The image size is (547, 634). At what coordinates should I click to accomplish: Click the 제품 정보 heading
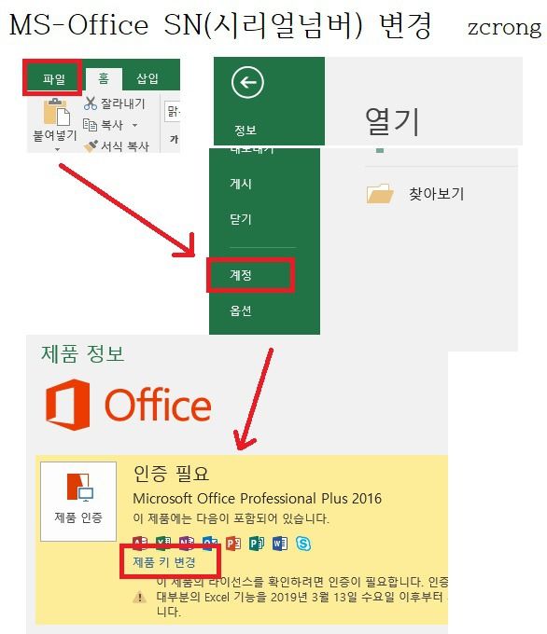82,354
